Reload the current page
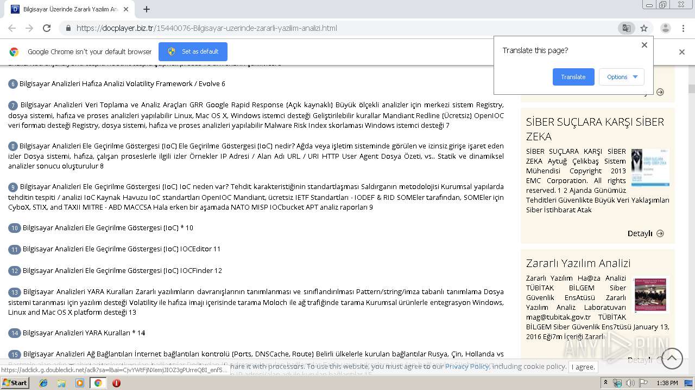This screenshot has height=390, width=695. pos(47,28)
